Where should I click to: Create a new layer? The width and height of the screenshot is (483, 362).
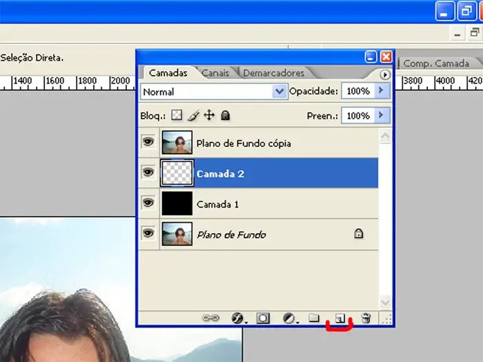339,318
